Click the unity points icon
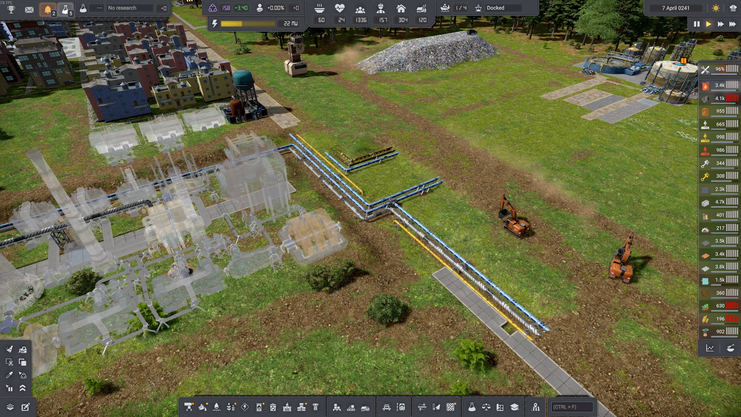The image size is (741, 417). [x=213, y=8]
